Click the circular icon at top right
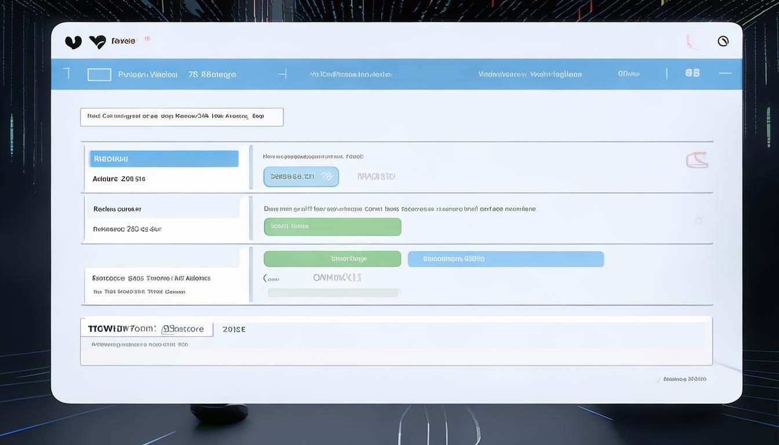This screenshot has height=445, width=779. (723, 41)
